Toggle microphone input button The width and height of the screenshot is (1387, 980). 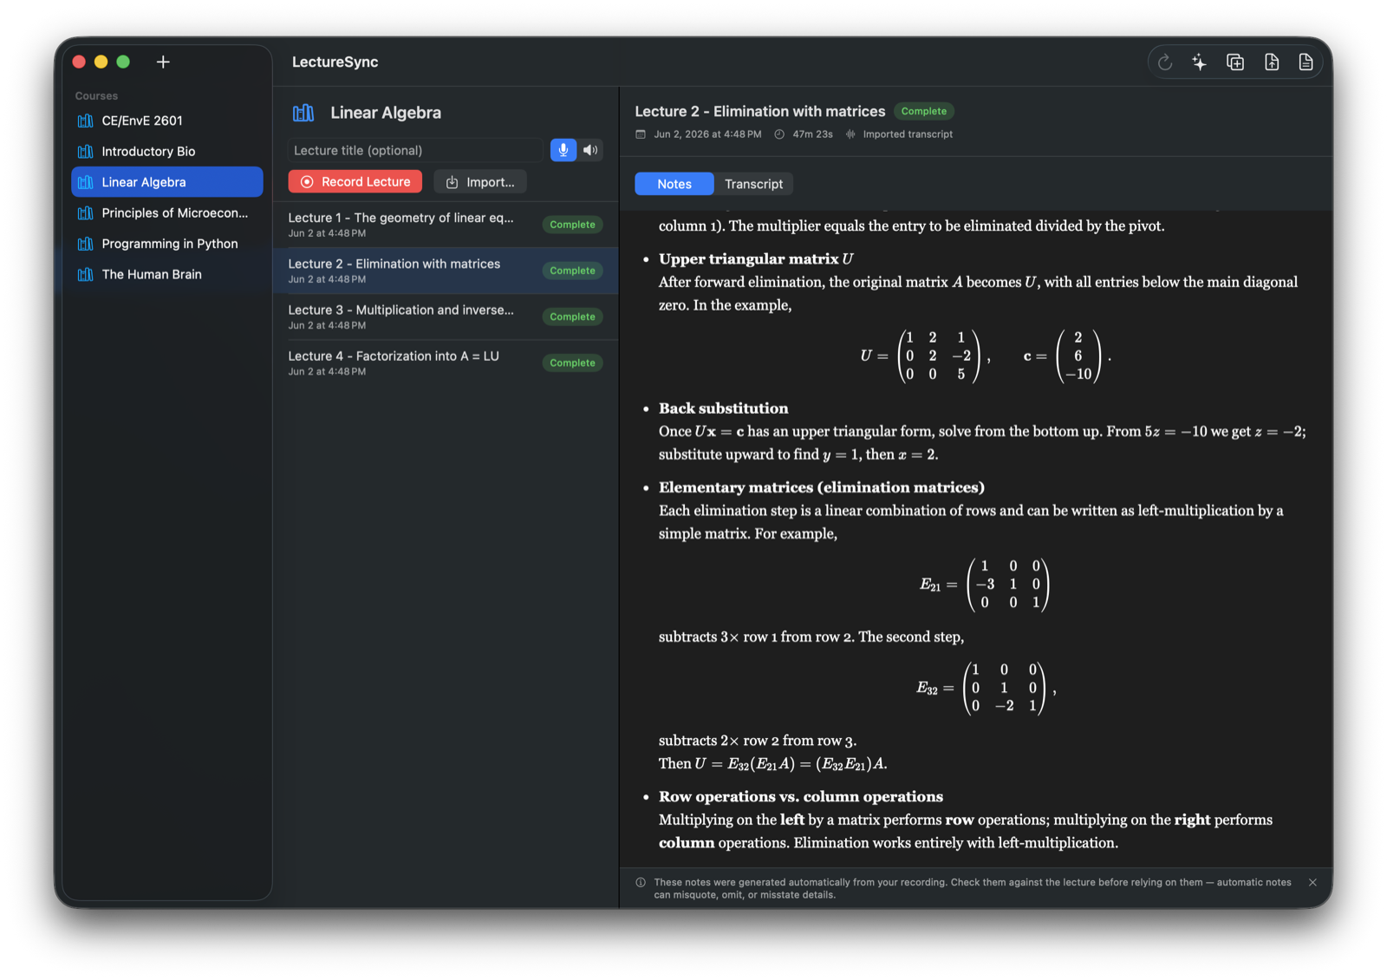pos(563,150)
